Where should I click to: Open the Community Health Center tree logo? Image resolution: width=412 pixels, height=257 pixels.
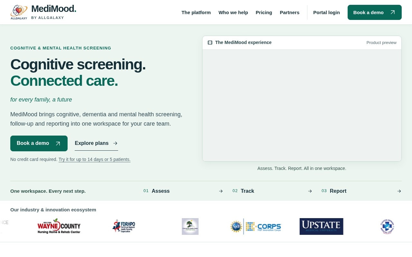pyautogui.click(x=190, y=226)
